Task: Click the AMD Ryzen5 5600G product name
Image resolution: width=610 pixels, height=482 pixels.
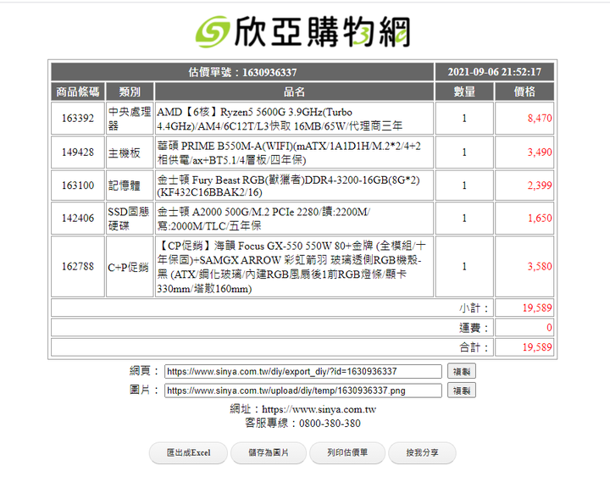Action: [x=280, y=119]
